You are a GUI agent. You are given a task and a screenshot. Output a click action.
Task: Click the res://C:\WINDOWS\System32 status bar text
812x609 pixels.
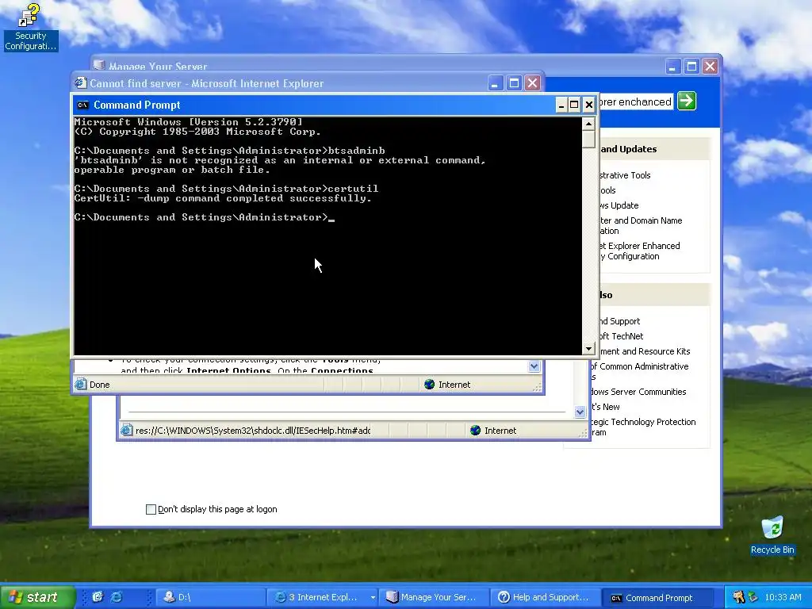pyautogui.click(x=253, y=431)
